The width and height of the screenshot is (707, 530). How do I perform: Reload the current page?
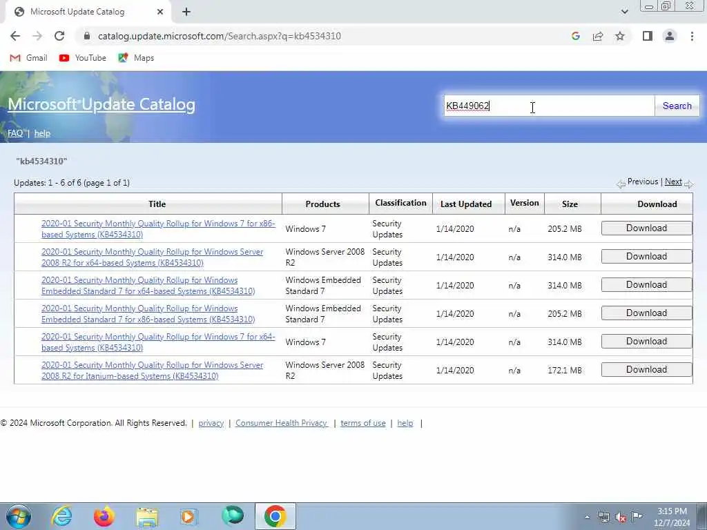click(59, 36)
